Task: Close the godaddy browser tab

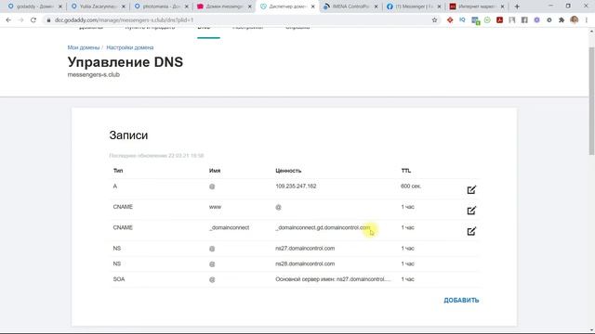Action: (59, 6)
